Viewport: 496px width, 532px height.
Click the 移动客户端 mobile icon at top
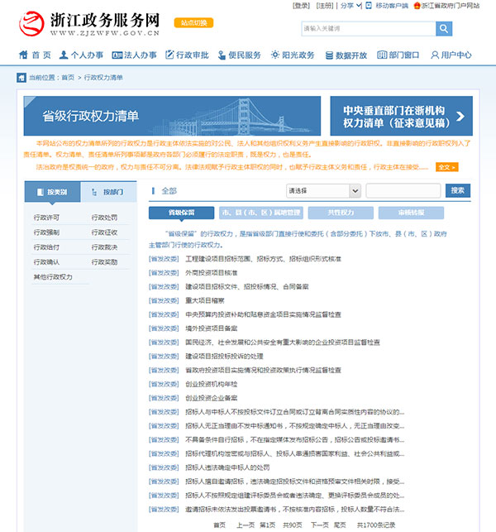(369, 6)
